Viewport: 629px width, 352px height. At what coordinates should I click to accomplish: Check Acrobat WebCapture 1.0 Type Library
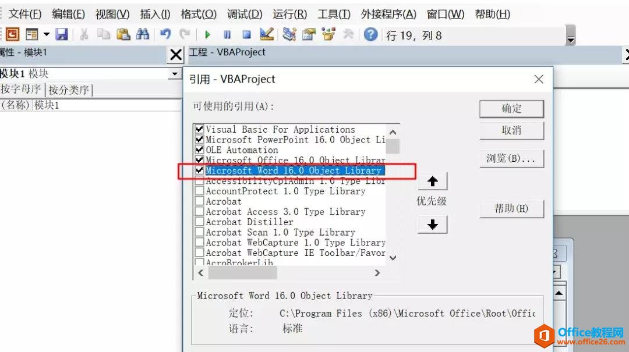pos(199,242)
